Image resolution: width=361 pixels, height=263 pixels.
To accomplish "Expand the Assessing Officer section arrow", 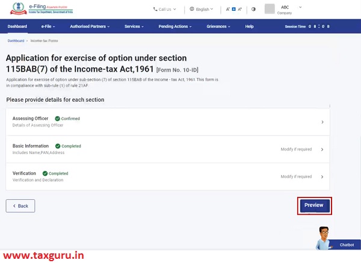I will coord(322,122).
